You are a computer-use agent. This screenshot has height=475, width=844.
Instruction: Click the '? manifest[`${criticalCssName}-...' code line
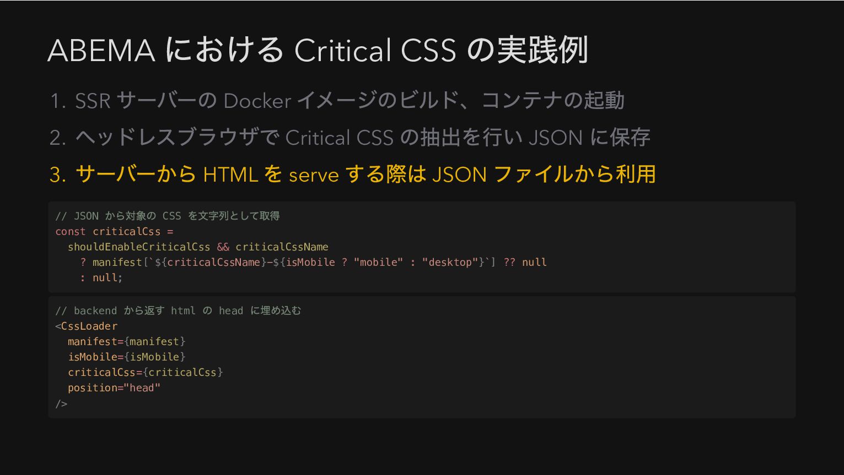coord(314,262)
